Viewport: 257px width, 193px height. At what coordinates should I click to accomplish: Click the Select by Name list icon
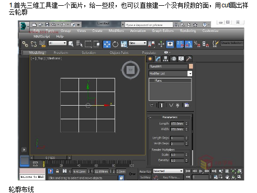coord(79,44)
